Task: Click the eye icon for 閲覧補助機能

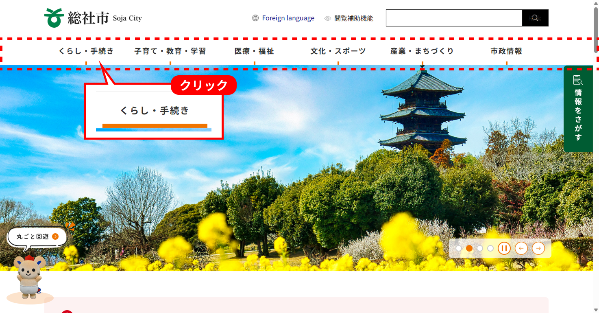Action: [328, 18]
